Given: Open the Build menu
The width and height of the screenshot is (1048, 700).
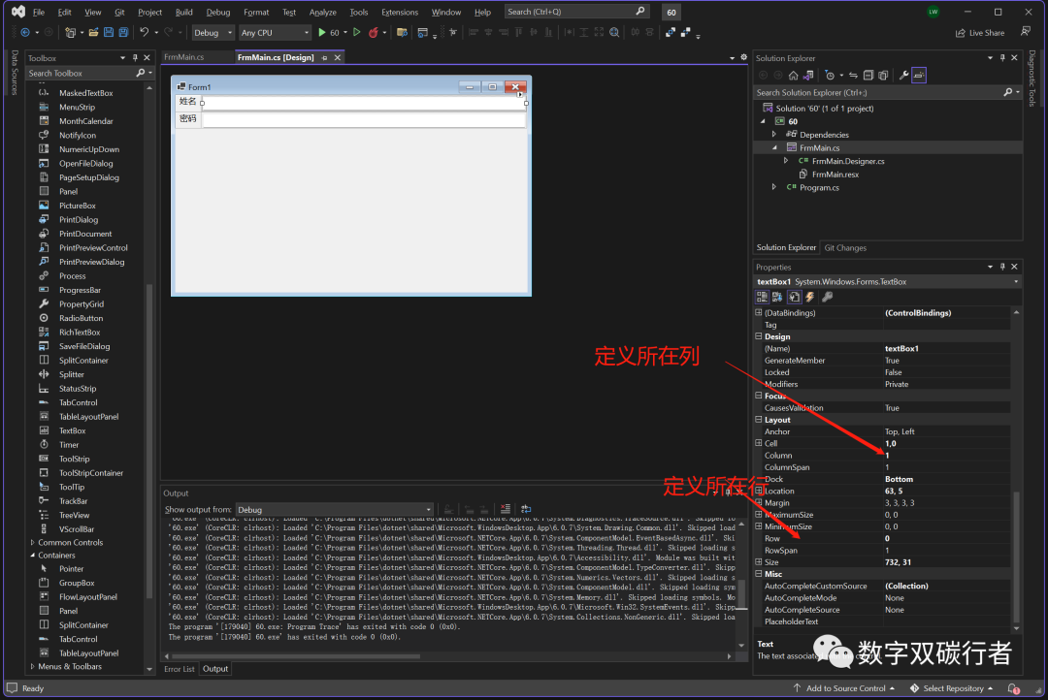Looking at the screenshot, I should pyautogui.click(x=184, y=13).
